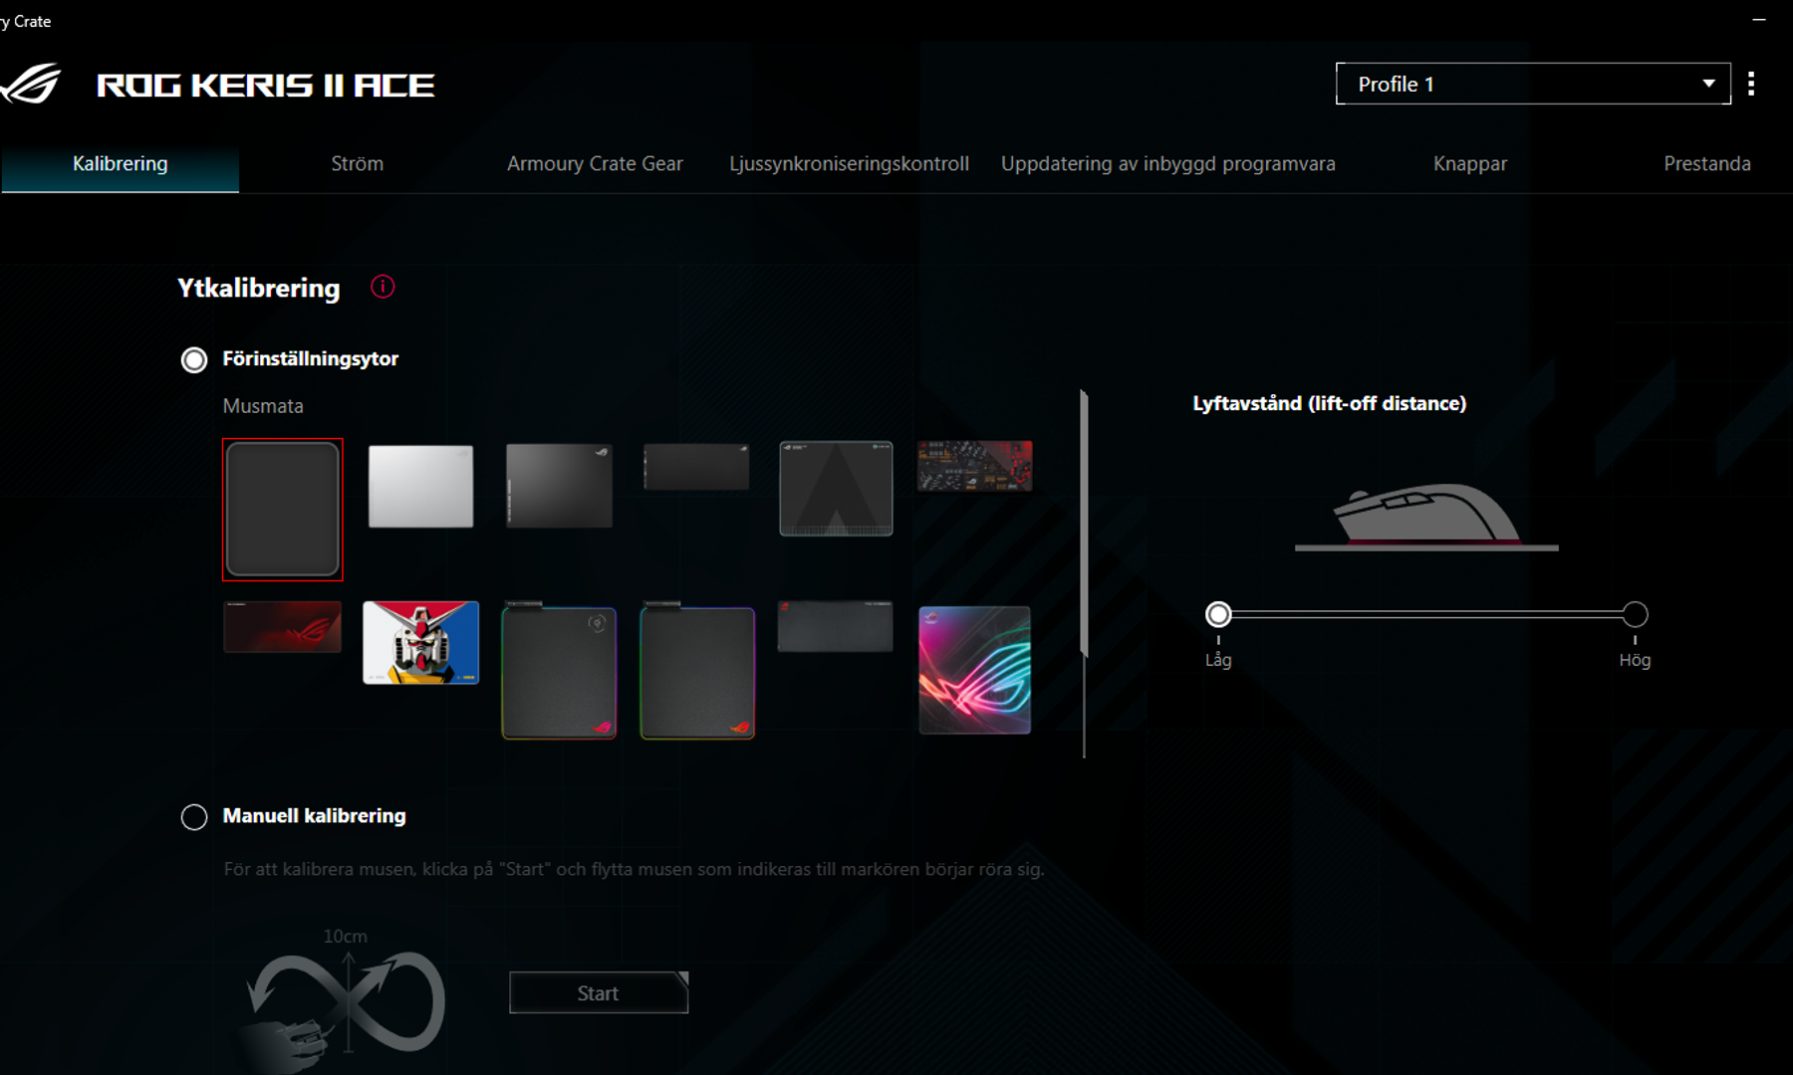The image size is (1793, 1075).
Task: Open the three-dot more options menu
Action: pyautogui.click(x=1751, y=84)
